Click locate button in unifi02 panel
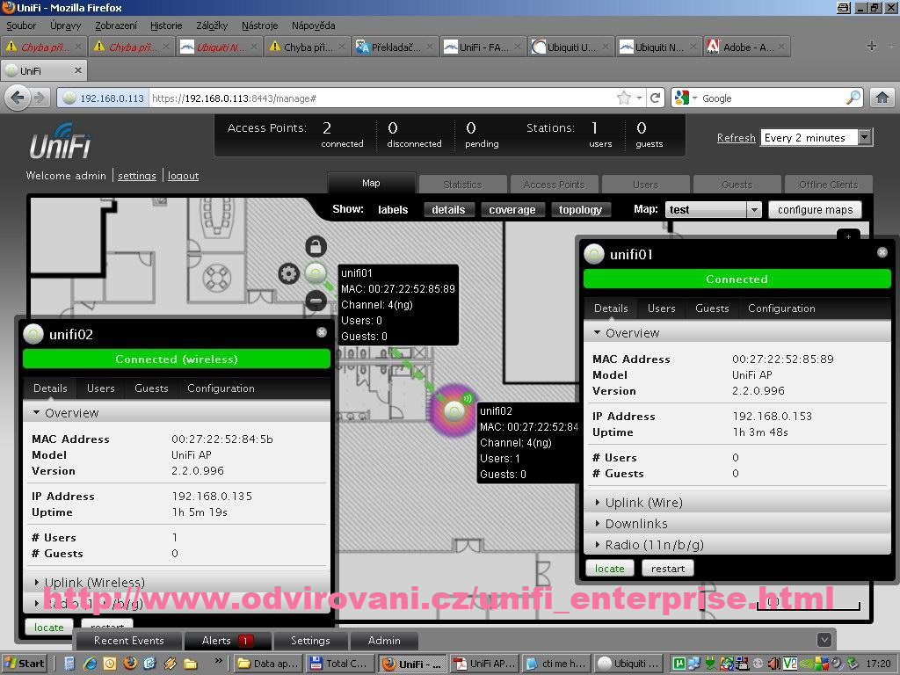Image resolution: width=900 pixels, height=675 pixels. pyautogui.click(x=49, y=628)
